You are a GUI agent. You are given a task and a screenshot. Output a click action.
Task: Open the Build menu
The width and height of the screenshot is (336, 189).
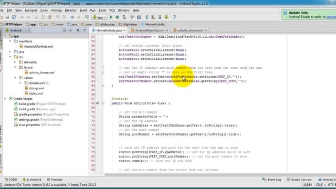(x=83, y=10)
